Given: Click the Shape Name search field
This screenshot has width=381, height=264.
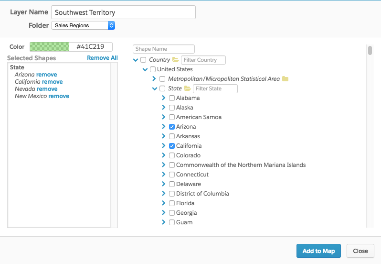Looking at the screenshot, I should [164, 49].
